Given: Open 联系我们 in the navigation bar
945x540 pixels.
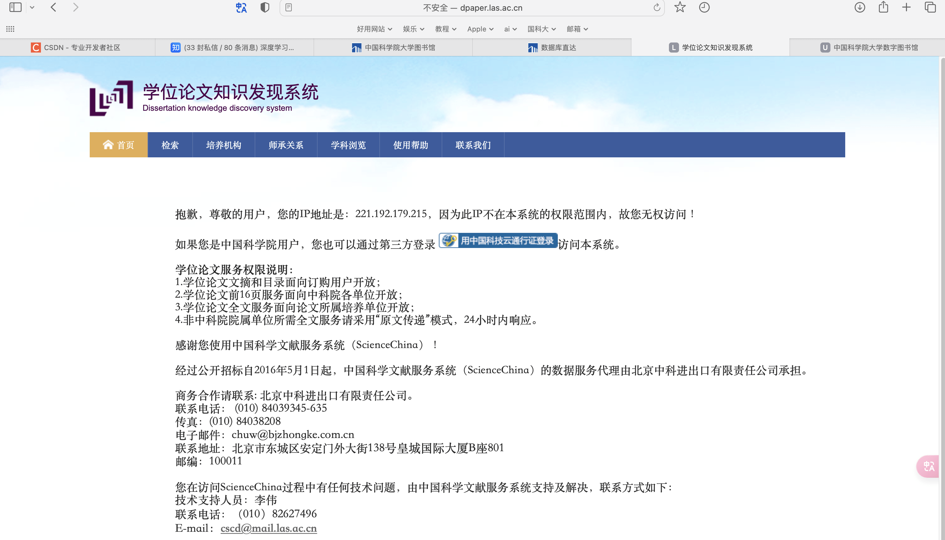Looking at the screenshot, I should [473, 145].
